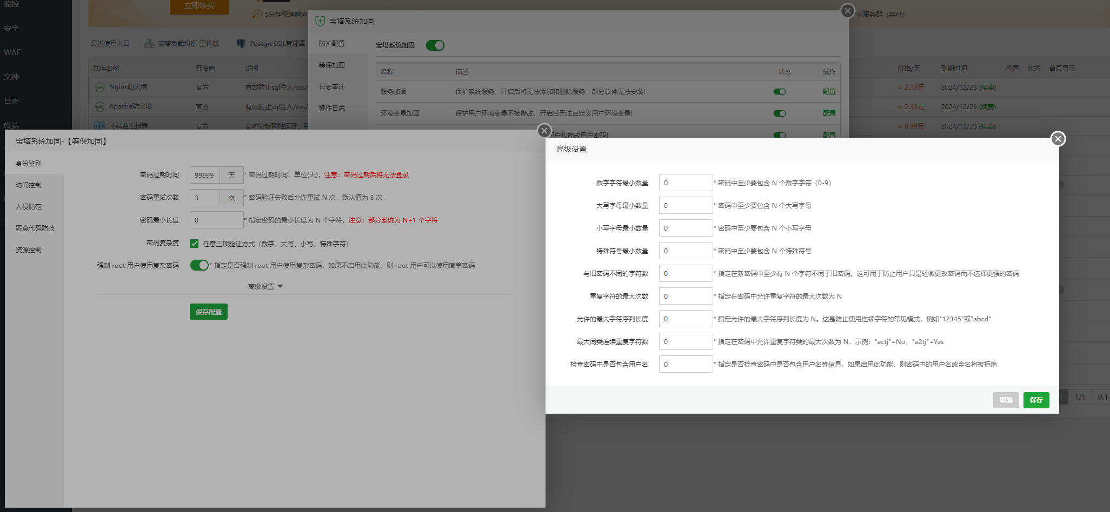Toggle the 宝塔系统加固 master switch
Viewport: 1110px width, 512px height.
point(435,45)
